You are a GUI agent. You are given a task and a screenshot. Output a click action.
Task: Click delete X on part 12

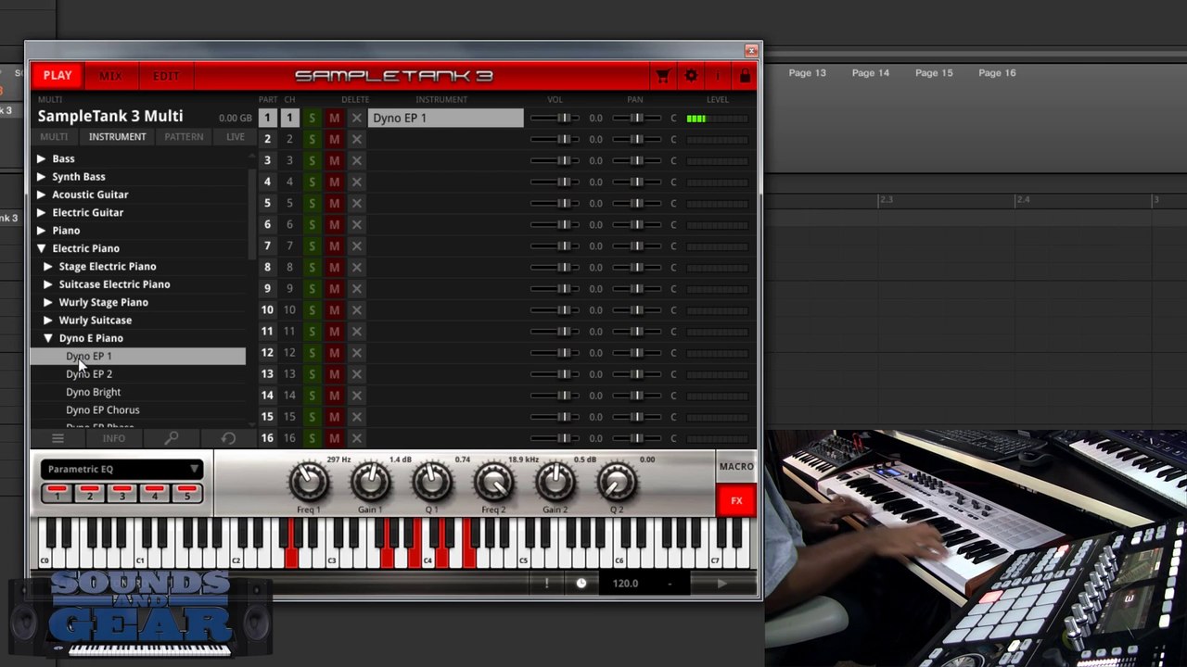[x=356, y=353]
